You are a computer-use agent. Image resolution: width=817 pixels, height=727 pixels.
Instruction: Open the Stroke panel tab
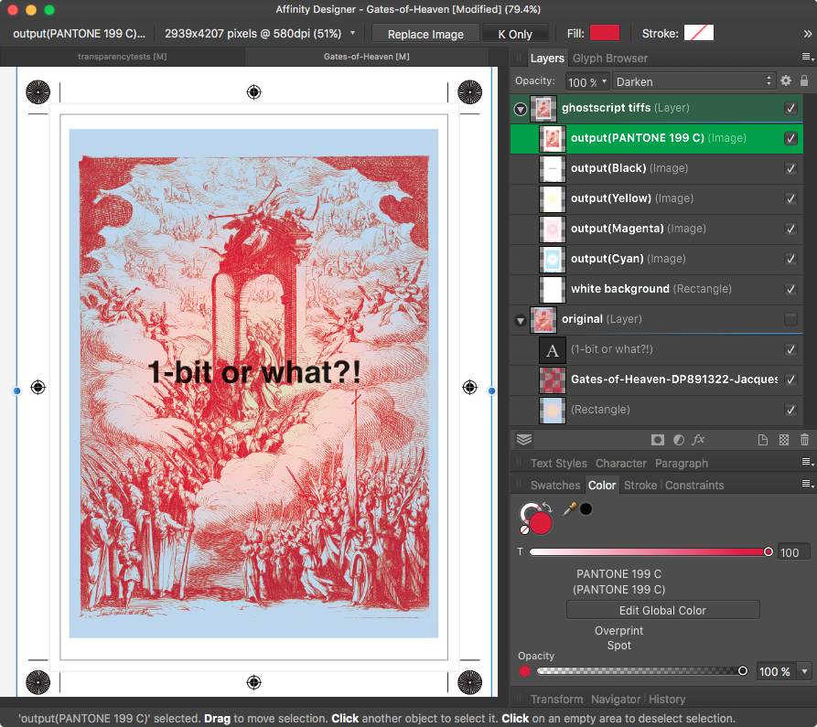pos(640,486)
